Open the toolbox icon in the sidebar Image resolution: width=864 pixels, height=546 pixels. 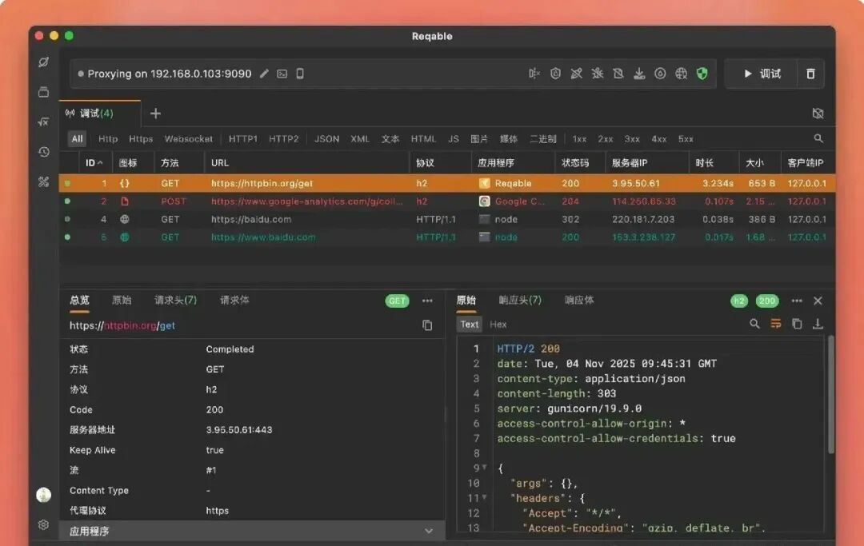pyautogui.click(x=43, y=181)
